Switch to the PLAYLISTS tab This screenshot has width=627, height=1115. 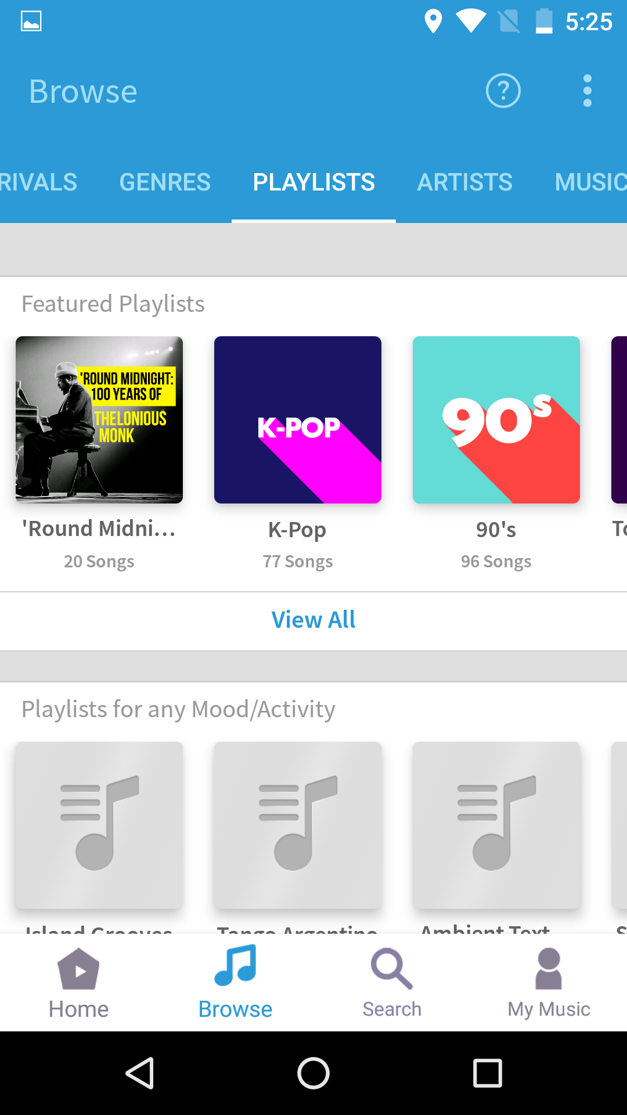coord(313,182)
